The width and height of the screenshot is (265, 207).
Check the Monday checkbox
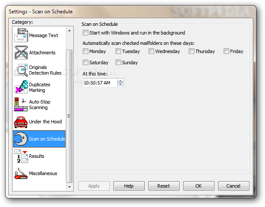tap(85, 51)
